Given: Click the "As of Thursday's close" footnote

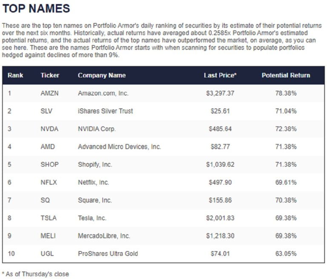Looking at the screenshot, I should pyautogui.click(x=36, y=274).
